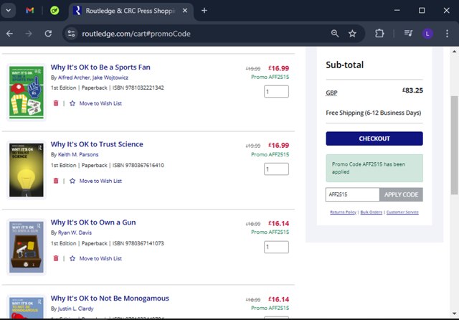The image size is (459, 320).
Task: Click Promo Code AFF2515 applied message
Action: point(374,168)
